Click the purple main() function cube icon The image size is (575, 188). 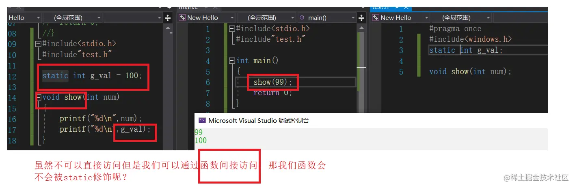coord(302,17)
